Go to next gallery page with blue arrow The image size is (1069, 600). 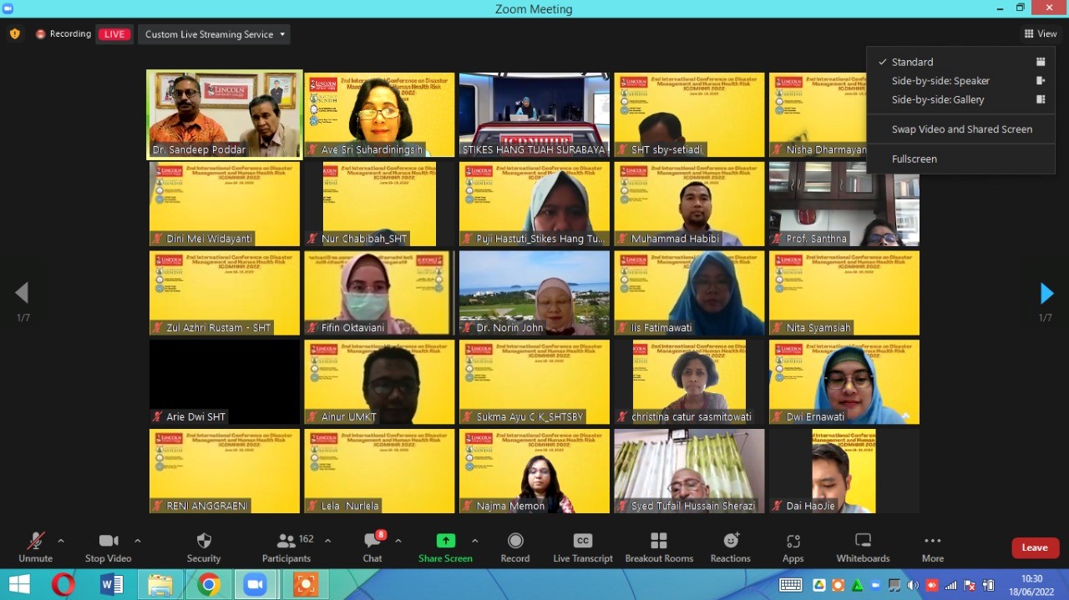[x=1046, y=293]
